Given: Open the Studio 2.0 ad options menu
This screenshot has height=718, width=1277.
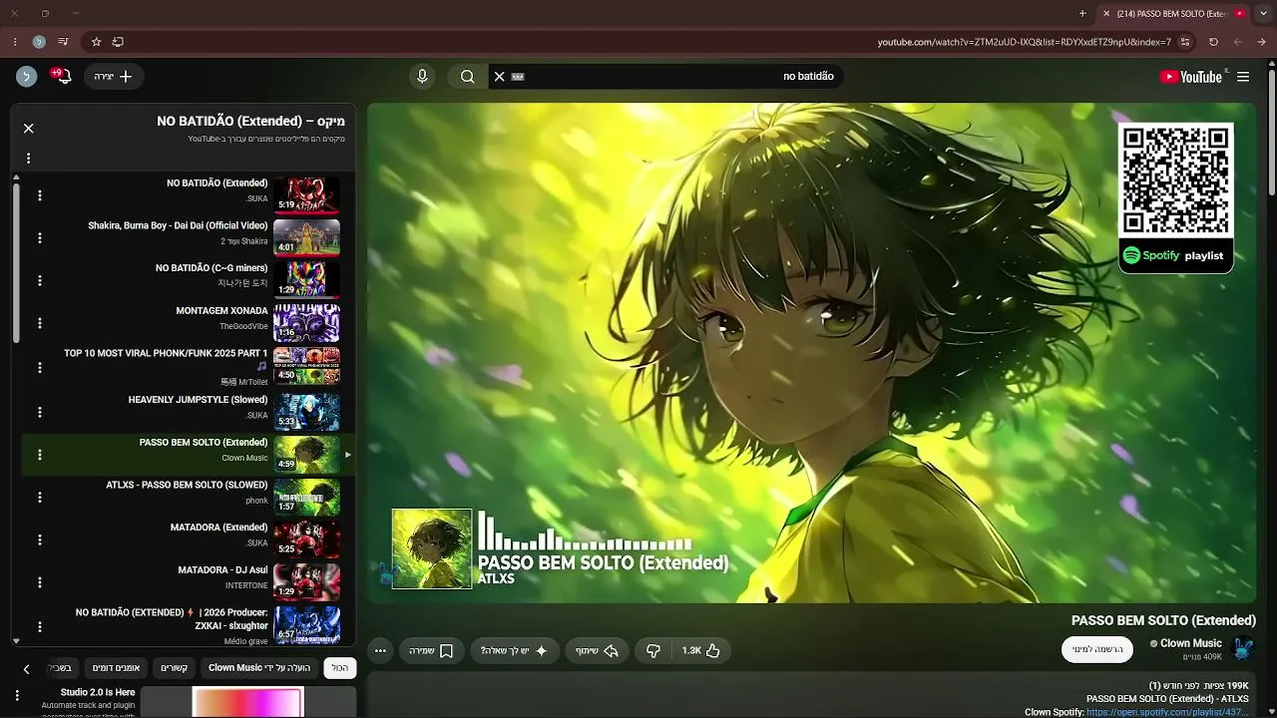Looking at the screenshot, I should point(17,695).
